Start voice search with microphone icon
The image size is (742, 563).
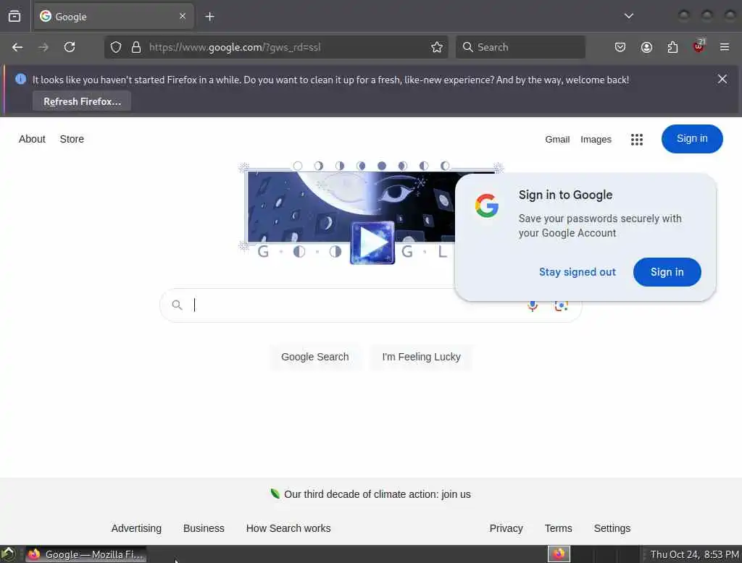coord(533,306)
